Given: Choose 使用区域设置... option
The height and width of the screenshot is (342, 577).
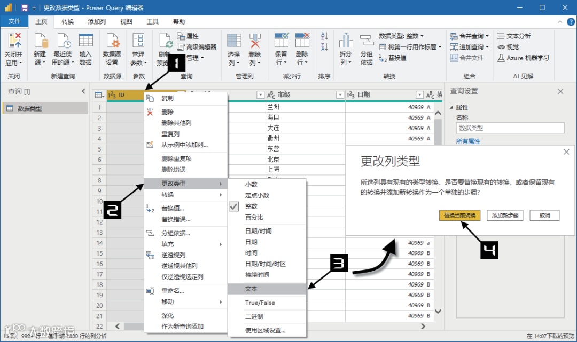Looking at the screenshot, I should click(x=267, y=330).
